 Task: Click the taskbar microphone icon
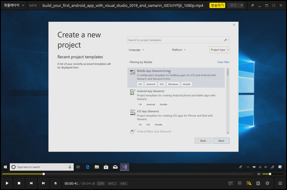coord(70,167)
